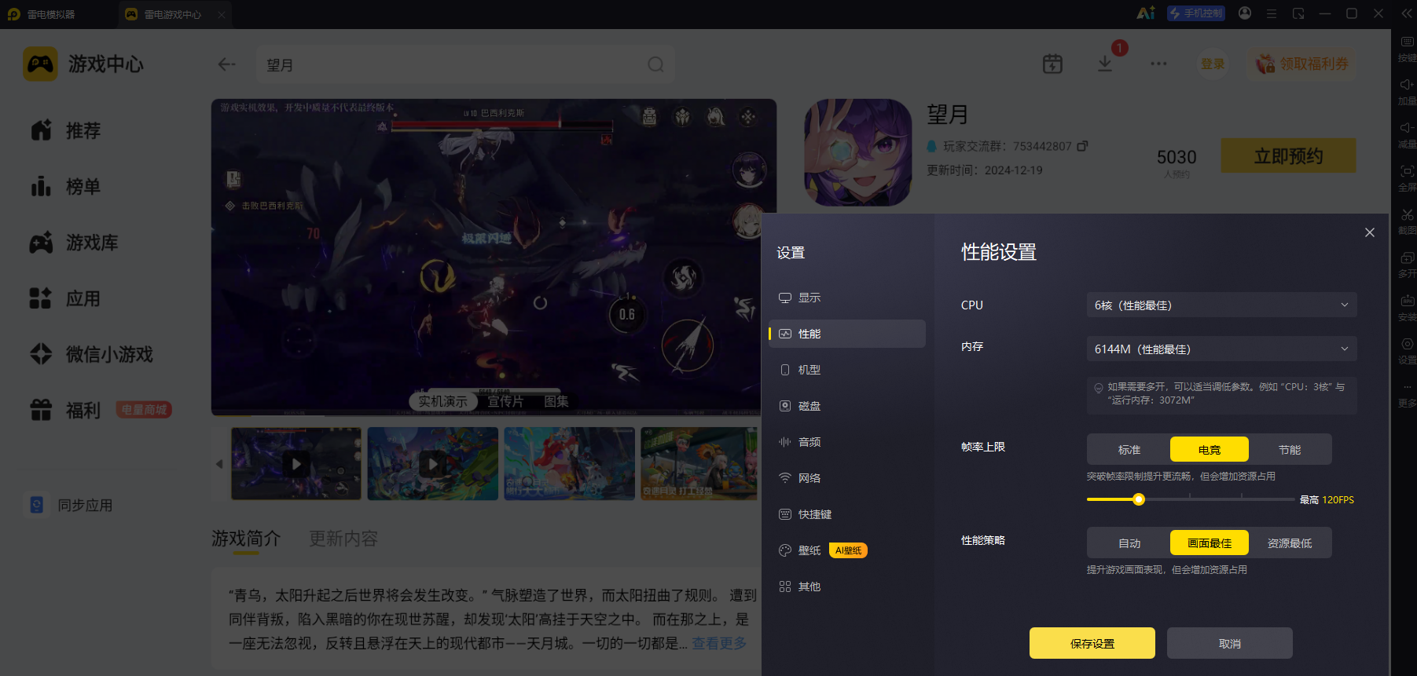
Task: Set performance strategy to 画面最佳
Action: [x=1210, y=543]
